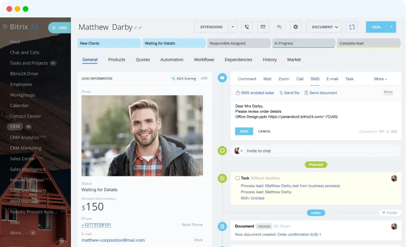Image resolution: width=406 pixels, height=247 pixels.
Task: Click the green task check timeline icon
Action: pyautogui.click(x=222, y=178)
